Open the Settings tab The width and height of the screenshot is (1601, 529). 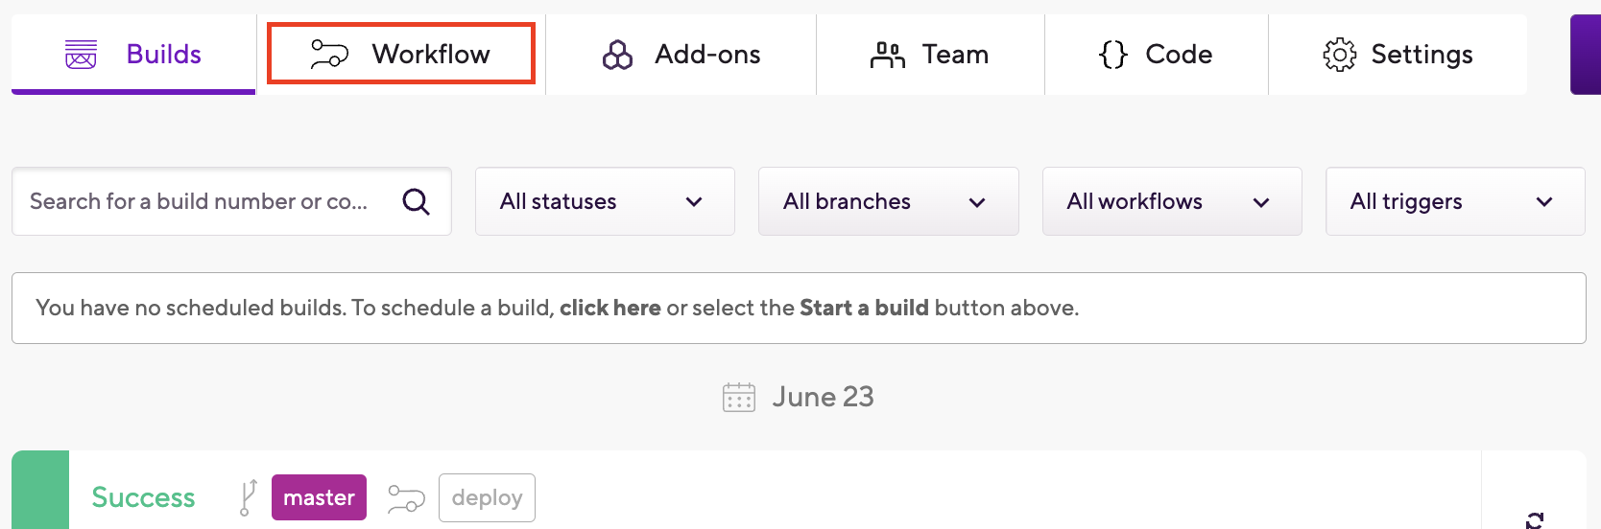pos(1398,55)
